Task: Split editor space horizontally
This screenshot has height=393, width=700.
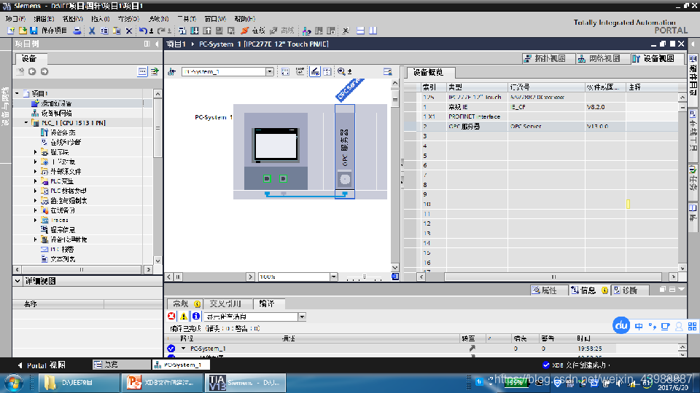Action: [360, 31]
